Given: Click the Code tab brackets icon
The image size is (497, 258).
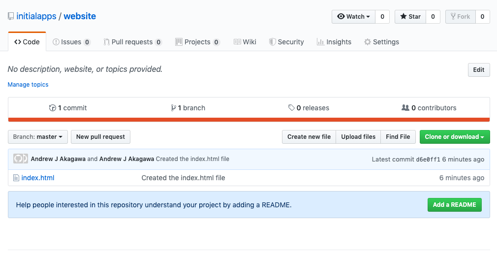Looking at the screenshot, I should (18, 42).
